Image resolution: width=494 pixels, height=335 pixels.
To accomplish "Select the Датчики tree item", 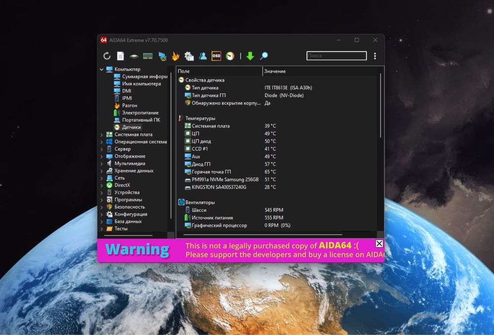I will [127, 127].
